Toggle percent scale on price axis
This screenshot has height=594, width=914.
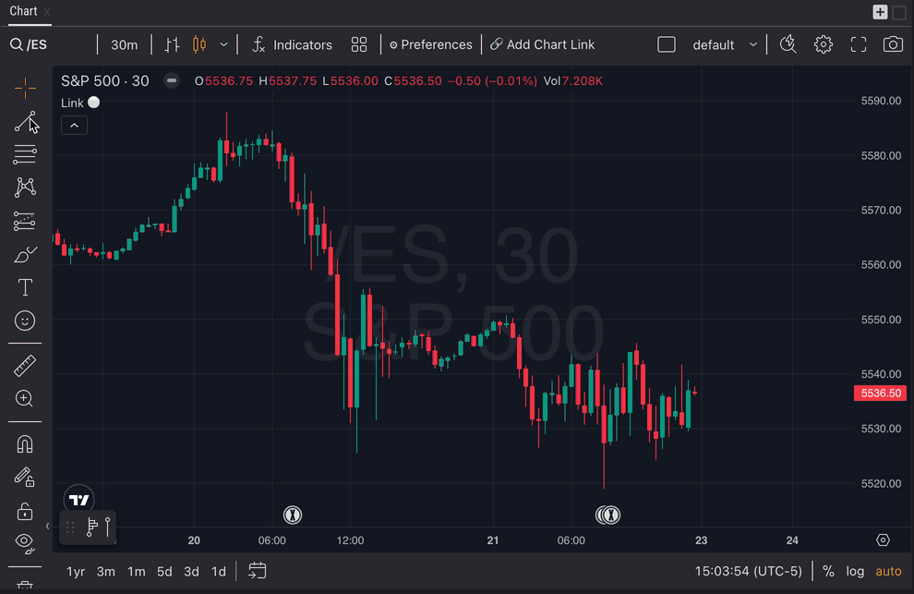(828, 571)
